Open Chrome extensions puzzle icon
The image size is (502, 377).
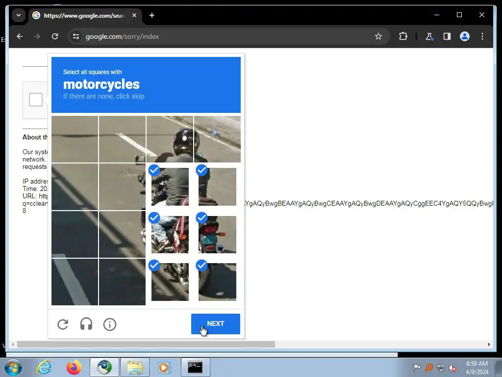[x=403, y=36]
